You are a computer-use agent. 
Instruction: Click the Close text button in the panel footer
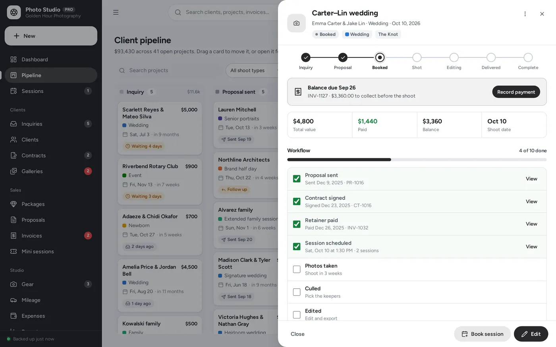point(297,334)
